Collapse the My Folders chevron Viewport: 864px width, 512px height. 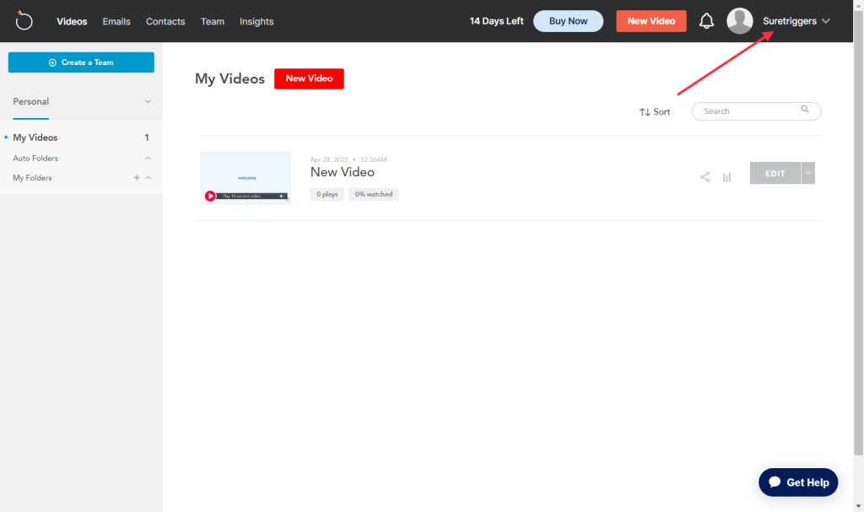pos(148,178)
